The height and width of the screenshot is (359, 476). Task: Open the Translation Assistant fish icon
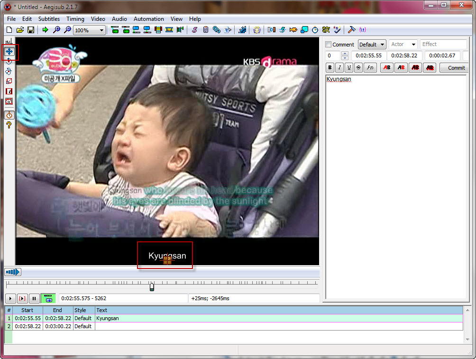[x=293, y=30]
